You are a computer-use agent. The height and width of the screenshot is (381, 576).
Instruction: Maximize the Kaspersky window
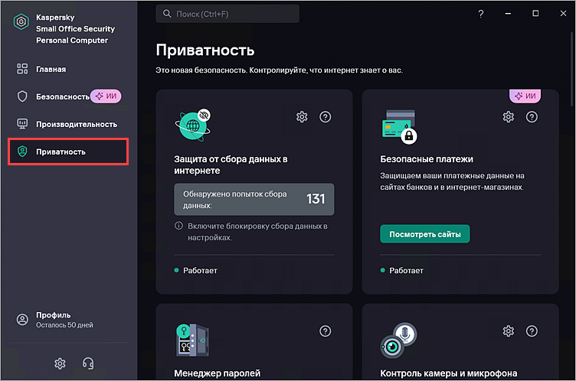click(x=535, y=14)
